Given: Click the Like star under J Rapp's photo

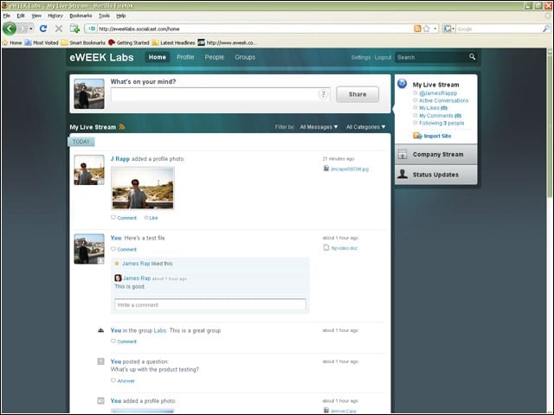Looking at the screenshot, I should (x=146, y=218).
